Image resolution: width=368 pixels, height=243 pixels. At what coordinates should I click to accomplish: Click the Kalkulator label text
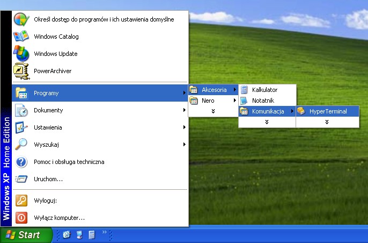click(265, 90)
